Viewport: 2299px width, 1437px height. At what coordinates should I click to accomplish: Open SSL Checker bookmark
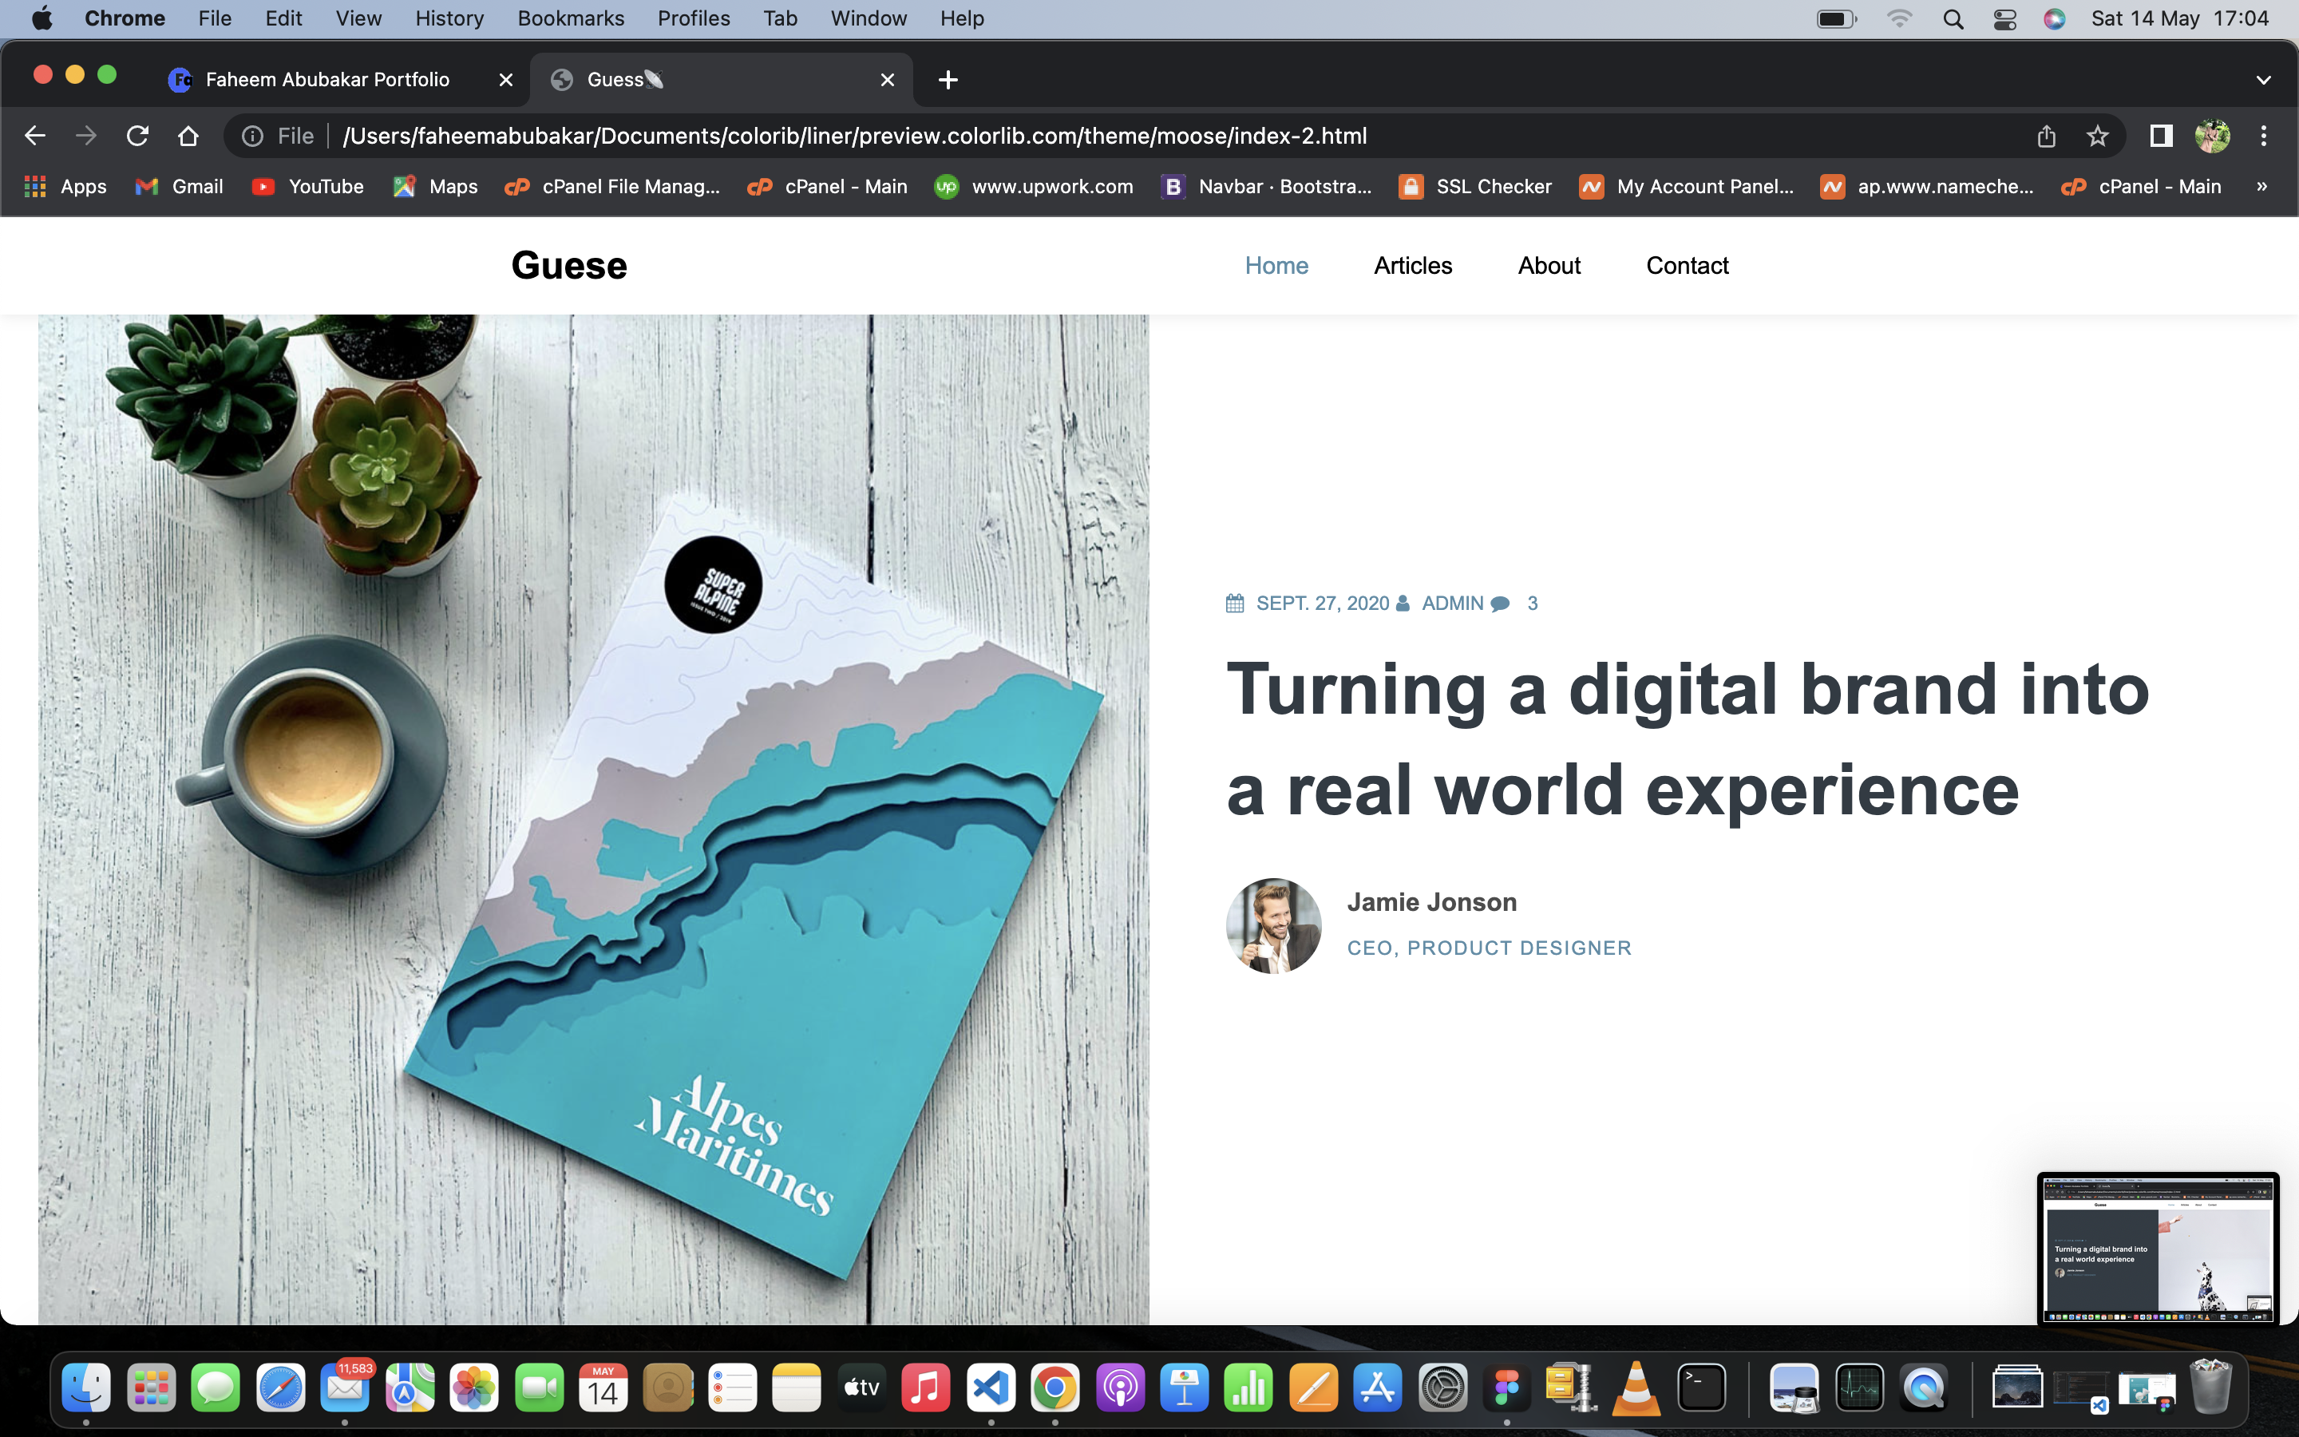click(x=1476, y=186)
